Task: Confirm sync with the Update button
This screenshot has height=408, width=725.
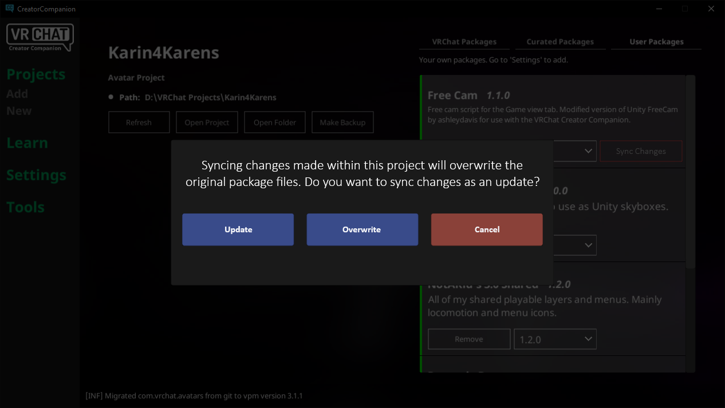Action: point(238,229)
